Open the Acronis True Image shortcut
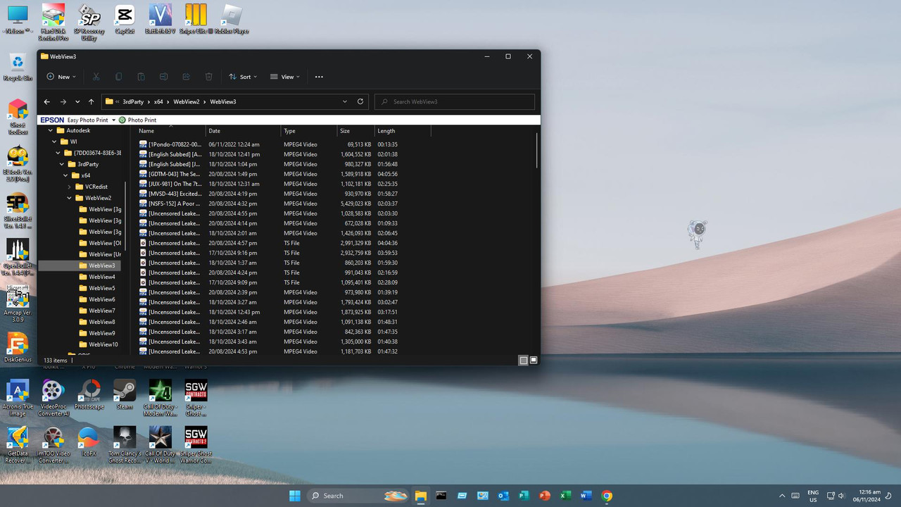The width and height of the screenshot is (901, 507). pos(18,398)
